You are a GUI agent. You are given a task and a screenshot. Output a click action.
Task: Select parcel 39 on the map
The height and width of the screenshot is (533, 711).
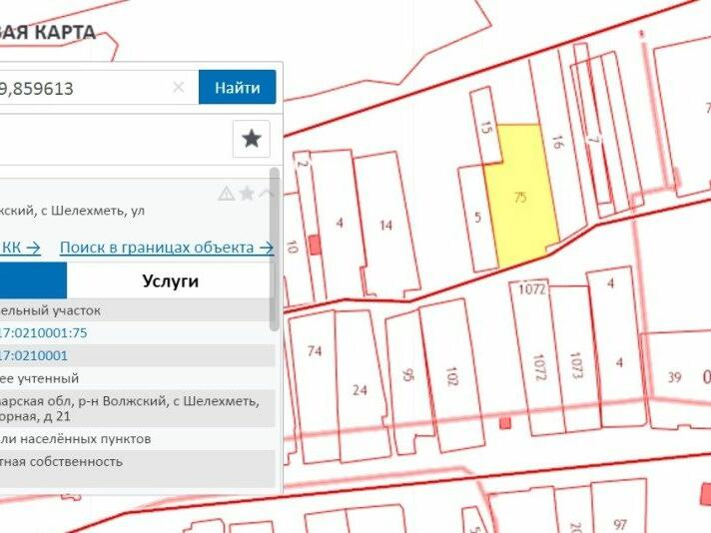tap(674, 377)
